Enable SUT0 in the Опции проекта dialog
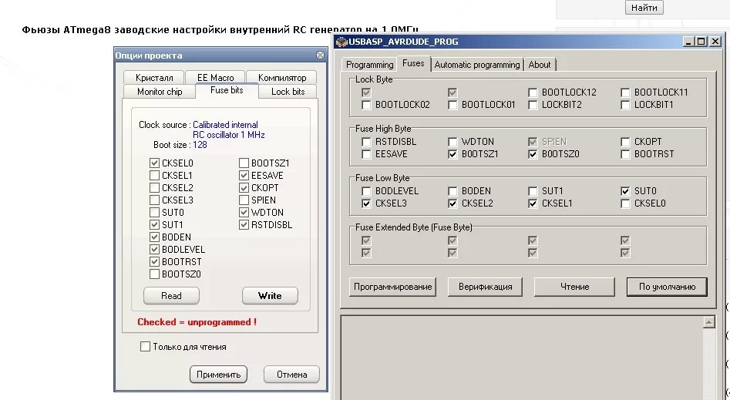730x400 pixels. coord(155,213)
